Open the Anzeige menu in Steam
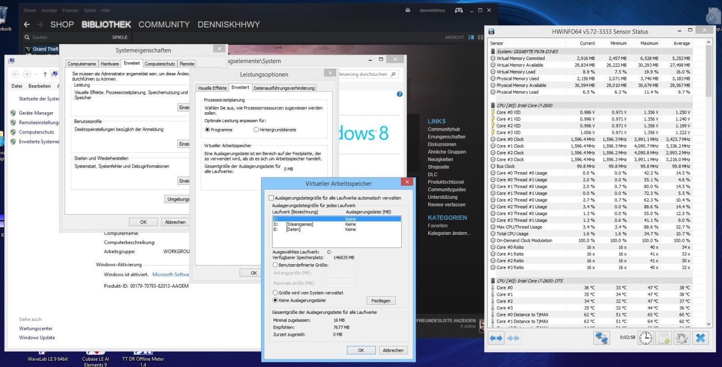Image resolution: width=722 pixels, height=367 pixels. (x=49, y=10)
